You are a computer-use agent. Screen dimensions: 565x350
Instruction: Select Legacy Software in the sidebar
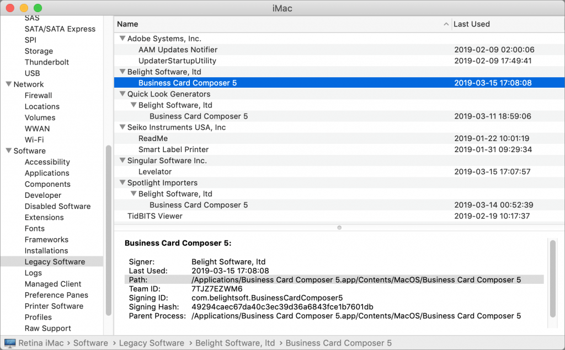pyautogui.click(x=52, y=262)
